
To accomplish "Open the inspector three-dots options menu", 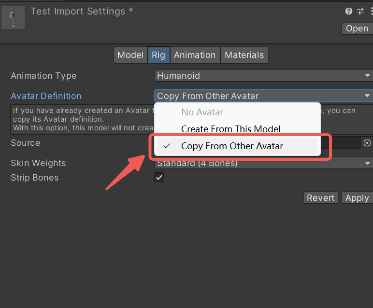I will click(x=372, y=11).
